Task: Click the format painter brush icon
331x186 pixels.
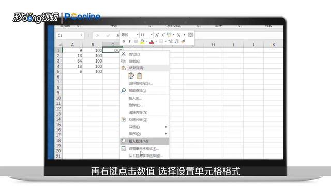Action: click(183, 41)
